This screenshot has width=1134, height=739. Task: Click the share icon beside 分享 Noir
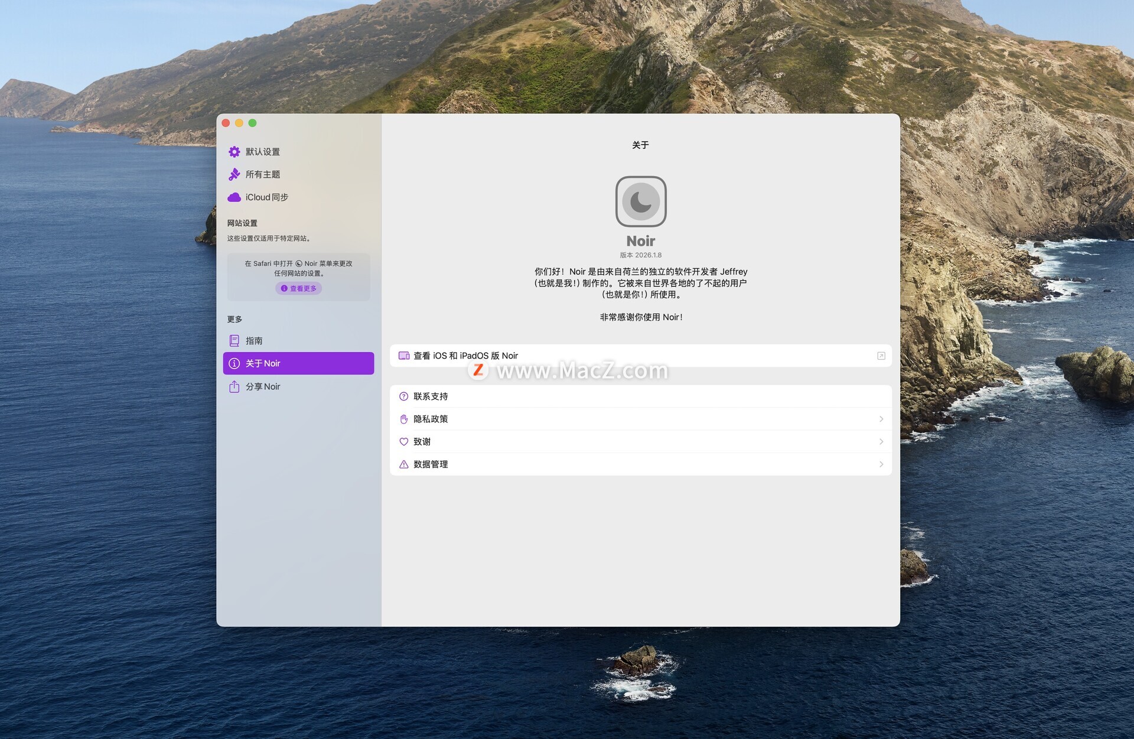click(x=234, y=386)
